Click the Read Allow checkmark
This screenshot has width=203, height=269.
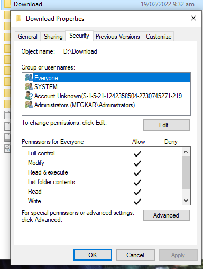tap(137, 192)
